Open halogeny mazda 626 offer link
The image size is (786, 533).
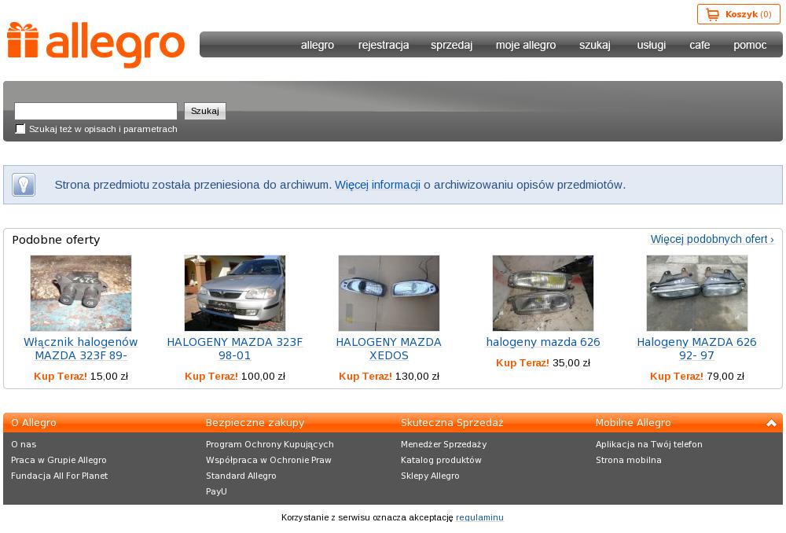[x=543, y=342]
